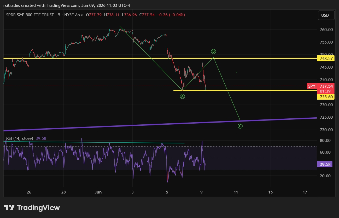Click the 720.00 price axis label

tap(326, 130)
